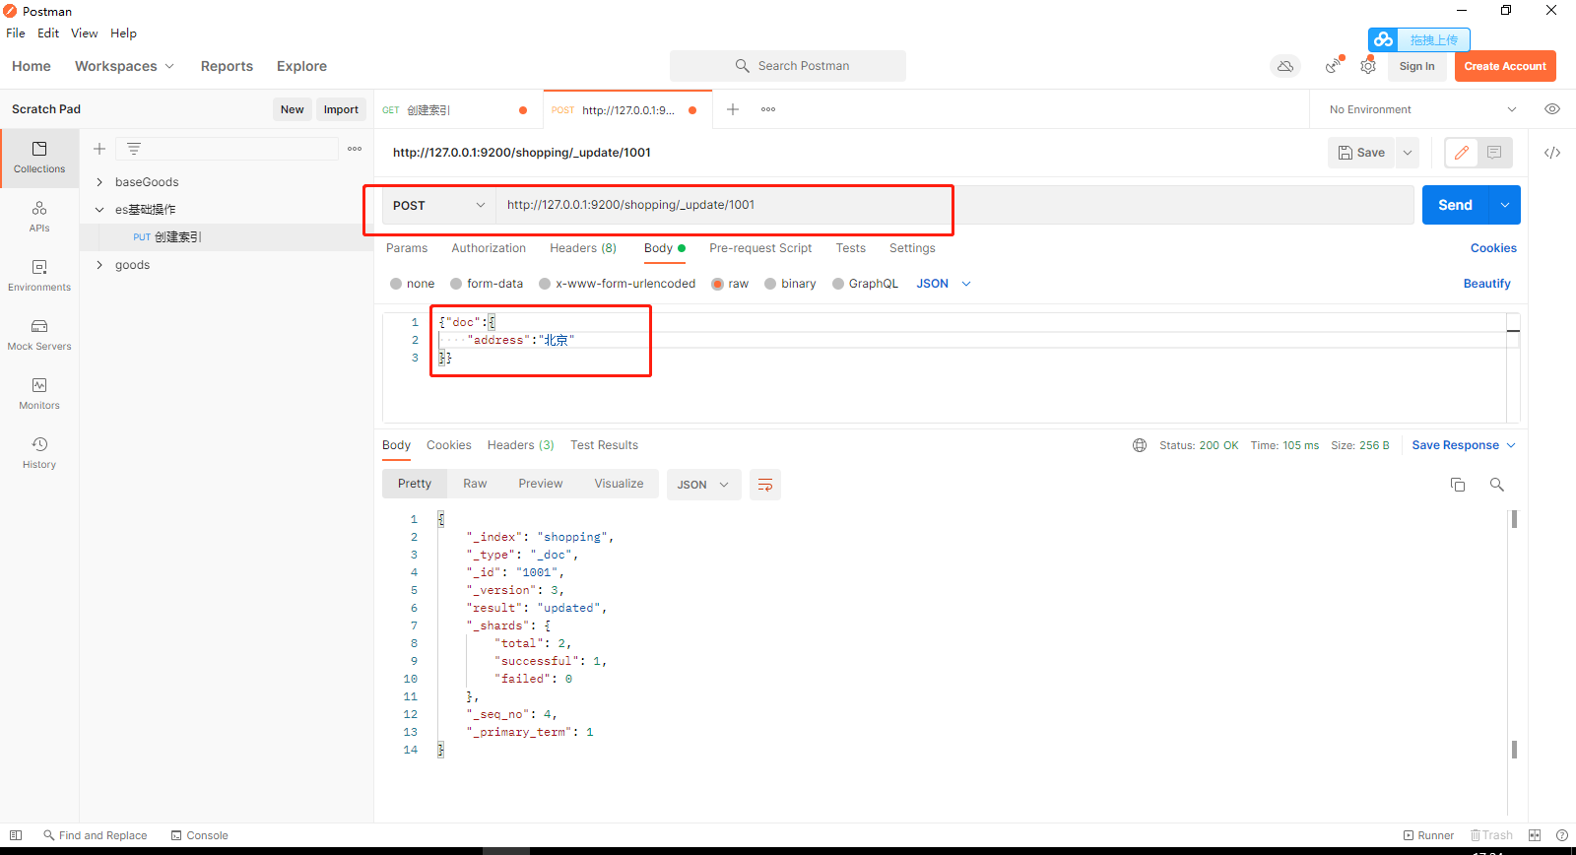Open the Cookies link

[1493, 248]
